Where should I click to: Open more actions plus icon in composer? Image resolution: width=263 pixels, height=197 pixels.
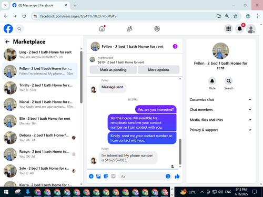click(91, 176)
